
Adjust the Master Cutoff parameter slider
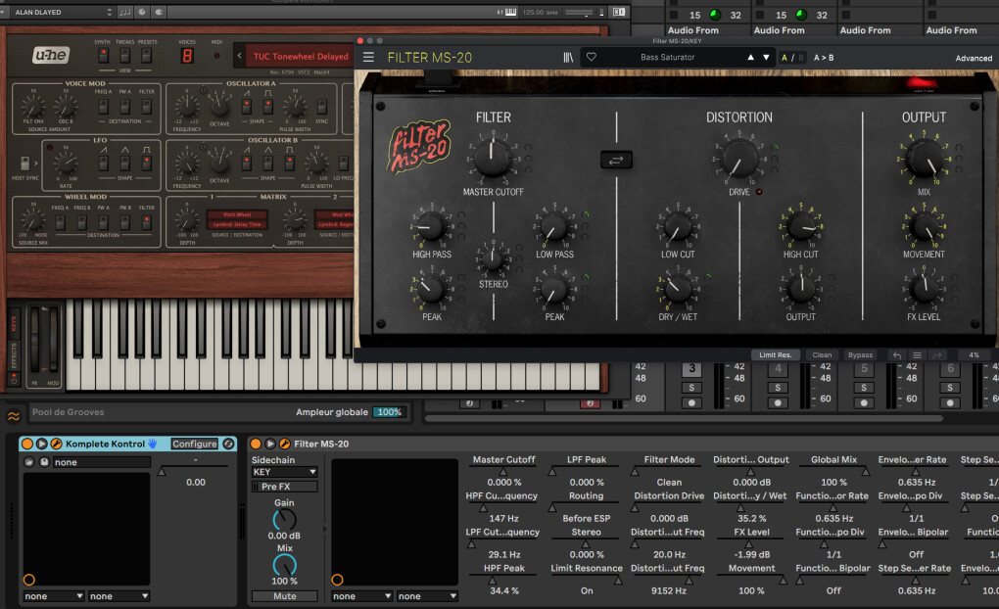point(503,470)
